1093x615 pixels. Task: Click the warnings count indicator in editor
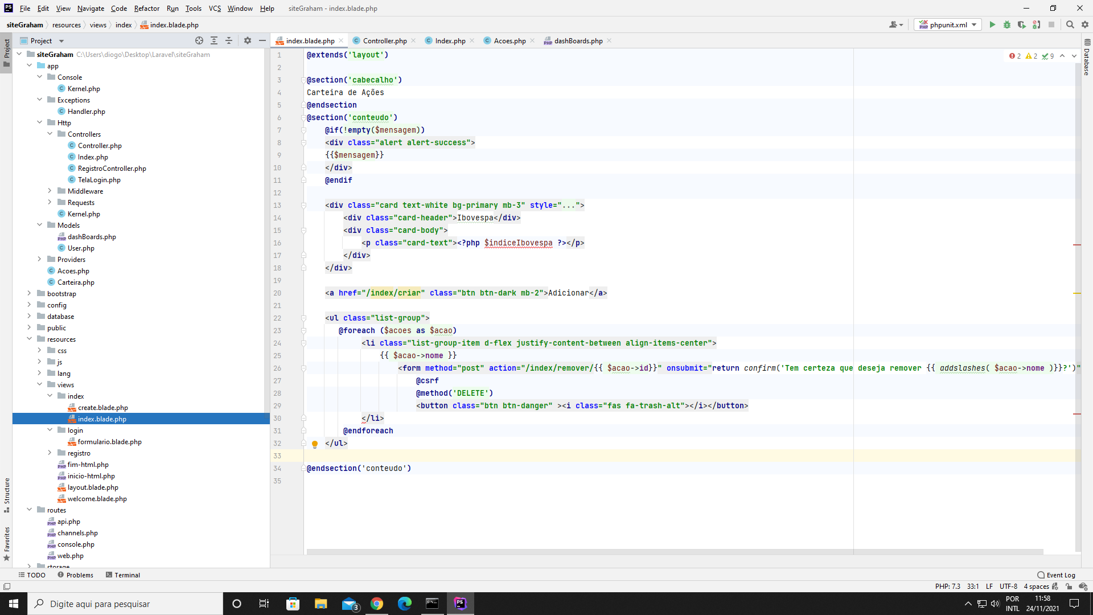[x=1032, y=56]
